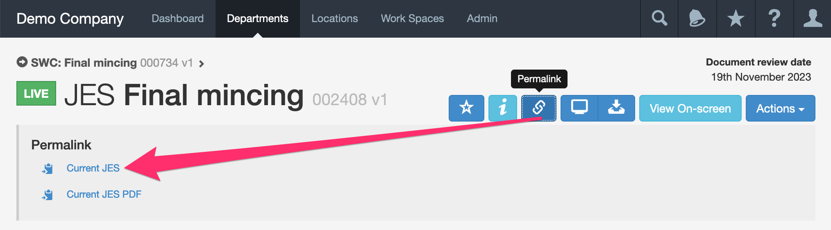Open the Admin menu

pos(482,18)
